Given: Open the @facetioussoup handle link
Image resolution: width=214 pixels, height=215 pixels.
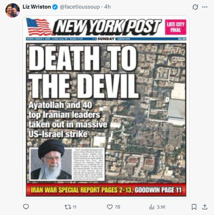Looking at the screenshot, I should click(80, 7).
